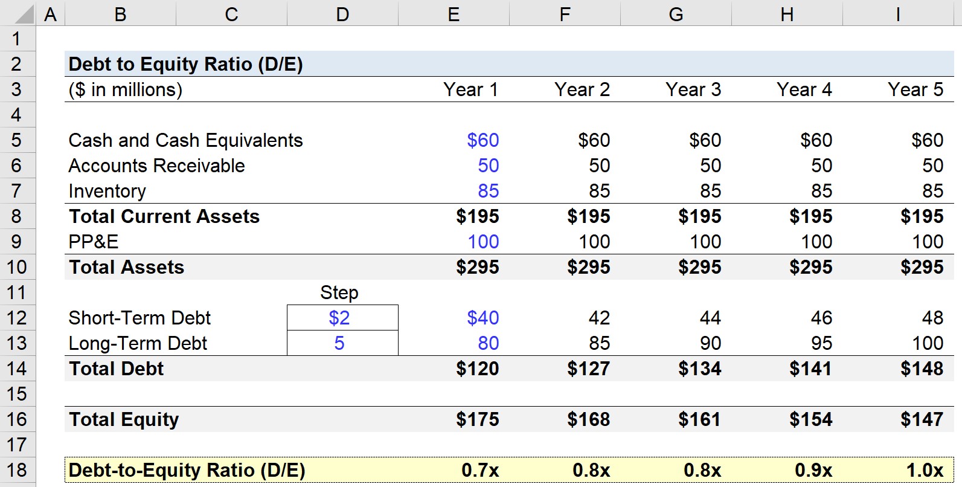Select row 10 header
The image size is (962, 487).
pyautogui.click(x=18, y=267)
